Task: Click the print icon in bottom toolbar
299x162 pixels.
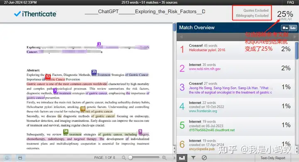Action: click(x=20, y=158)
